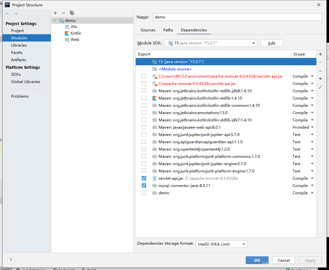
Task: Check export for javaee-web-api:8.0.1
Action: pyautogui.click(x=144, y=127)
